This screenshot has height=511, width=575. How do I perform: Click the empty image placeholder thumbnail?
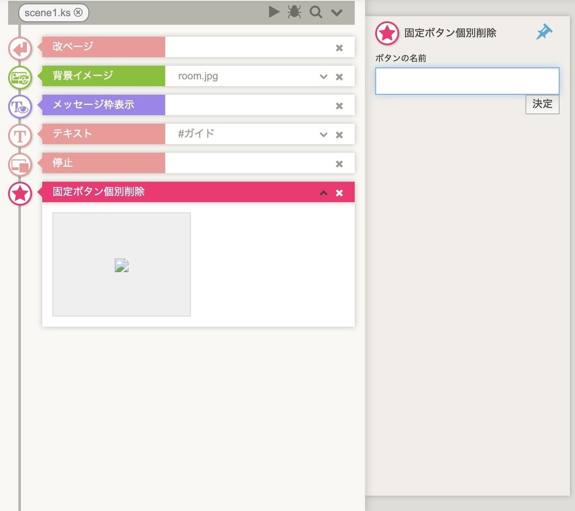tap(121, 264)
